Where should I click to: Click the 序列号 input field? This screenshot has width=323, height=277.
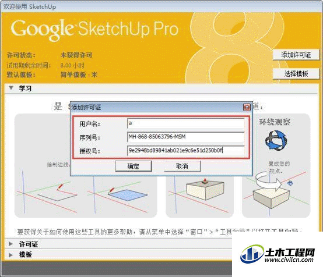click(x=186, y=137)
